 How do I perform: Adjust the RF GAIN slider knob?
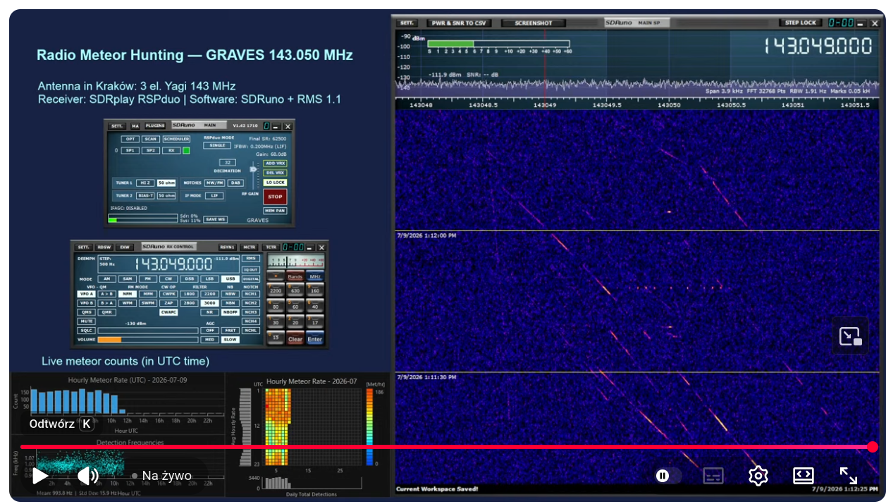click(x=253, y=169)
